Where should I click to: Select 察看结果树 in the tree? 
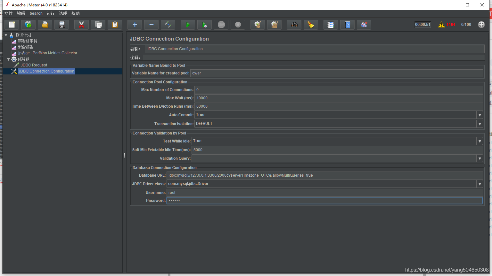pyautogui.click(x=28, y=41)
